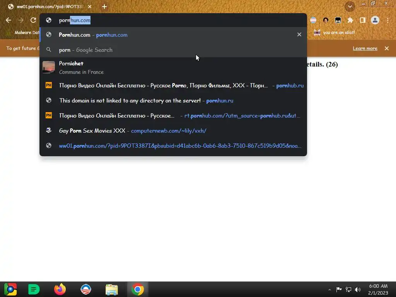The width and height of the screenshot is (396, 297).
Task: Dismiss the infobar with its X
Action: (x=387, y=48)
